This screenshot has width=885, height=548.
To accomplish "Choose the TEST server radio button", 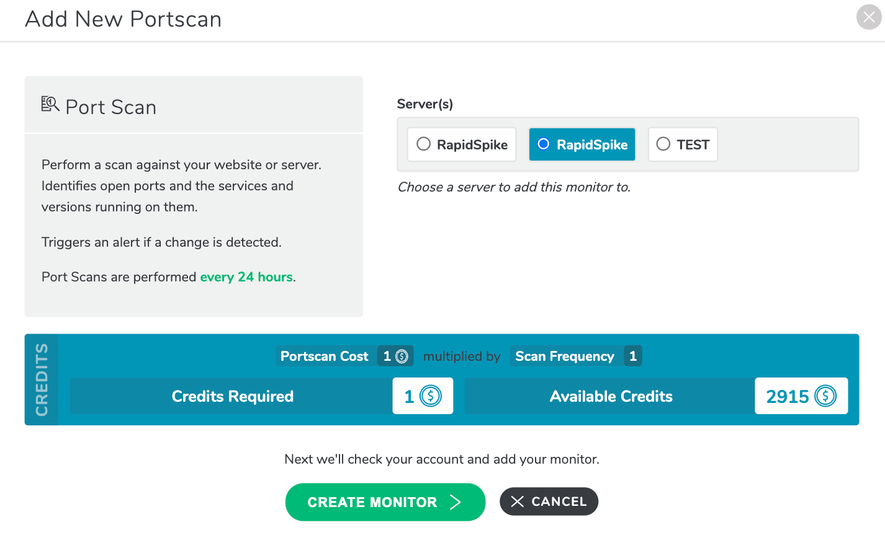I will [663, 144].
